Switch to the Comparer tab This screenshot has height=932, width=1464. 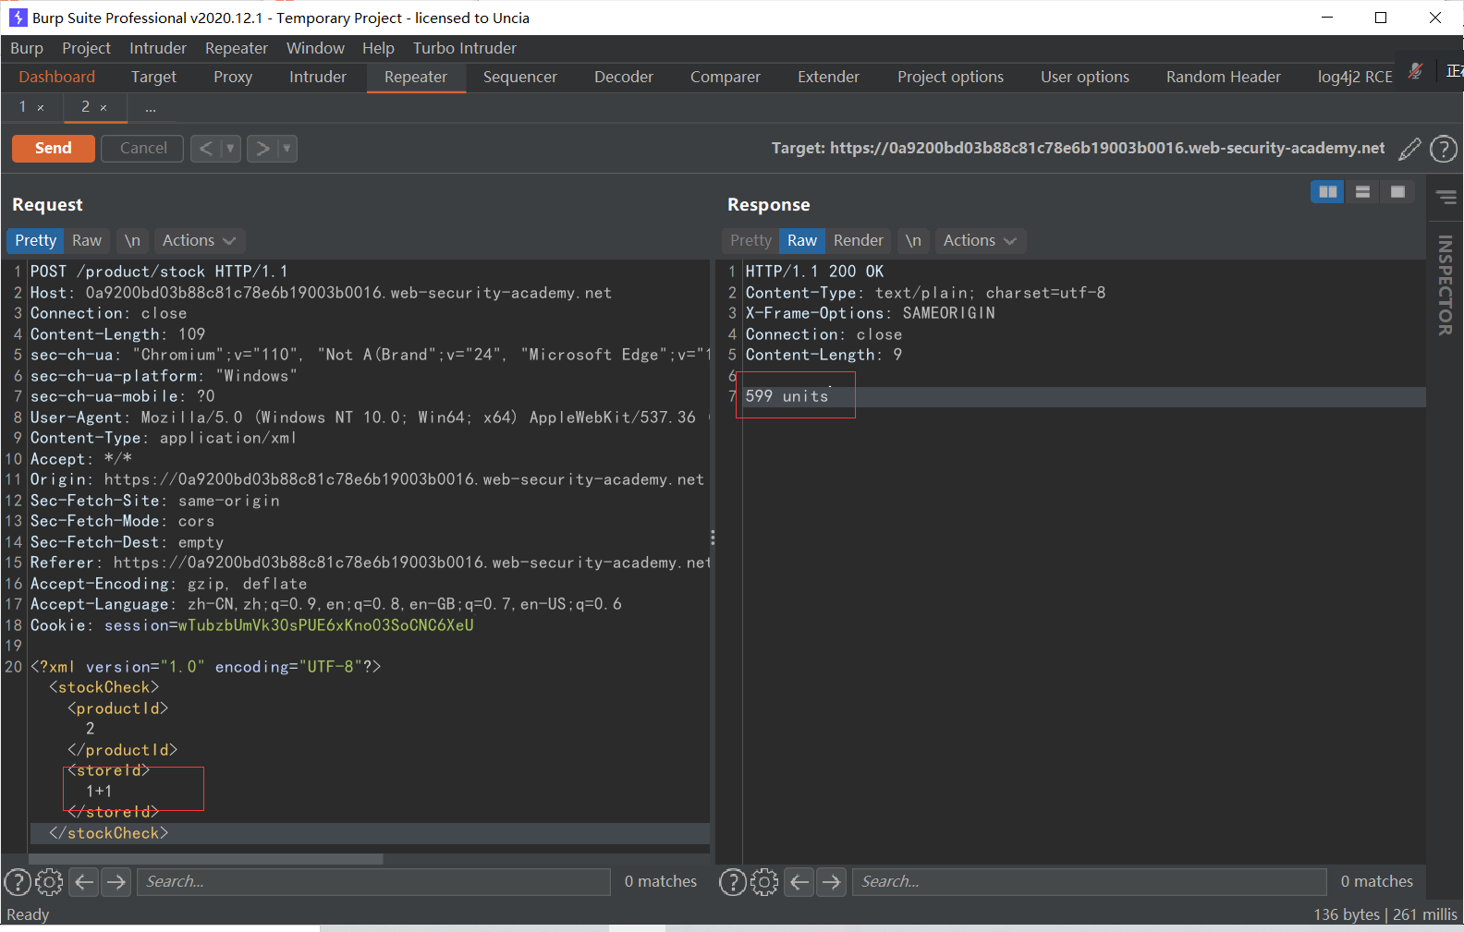(x=726, y=77)
